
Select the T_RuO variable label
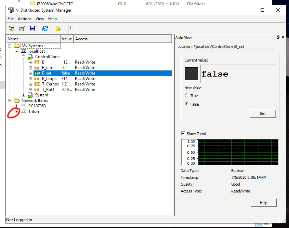48,90
